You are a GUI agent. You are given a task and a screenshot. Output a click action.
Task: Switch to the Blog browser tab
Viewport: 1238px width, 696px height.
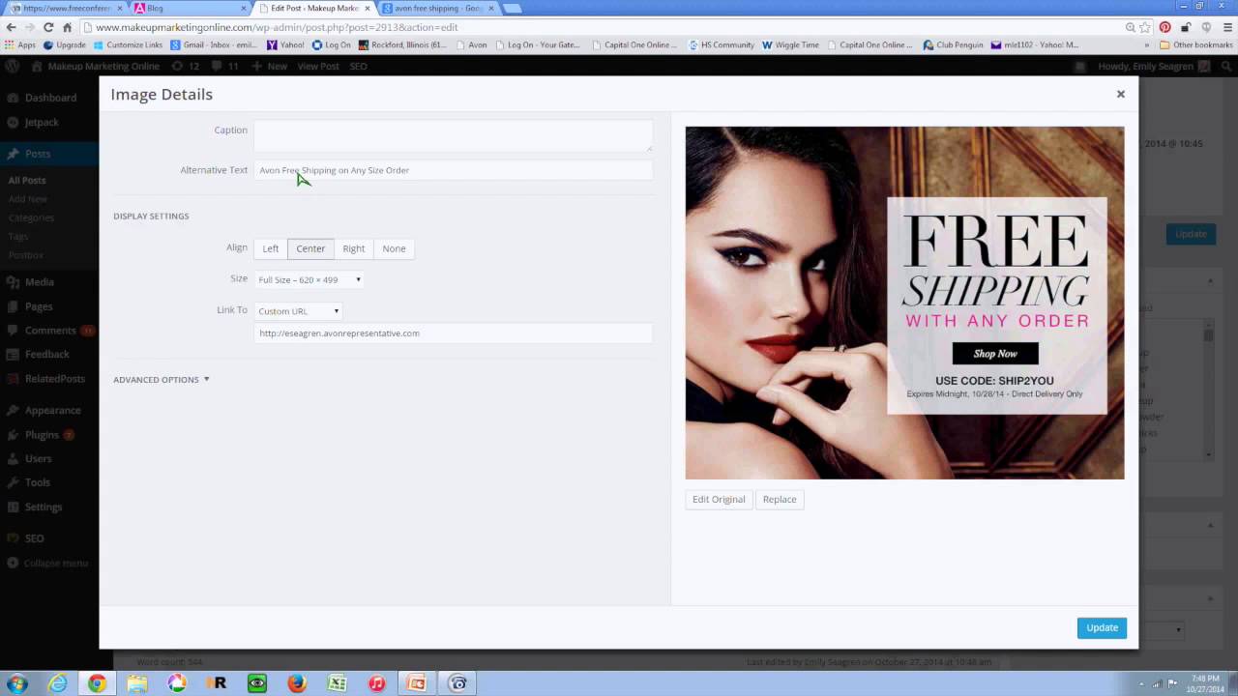point(189,8)
